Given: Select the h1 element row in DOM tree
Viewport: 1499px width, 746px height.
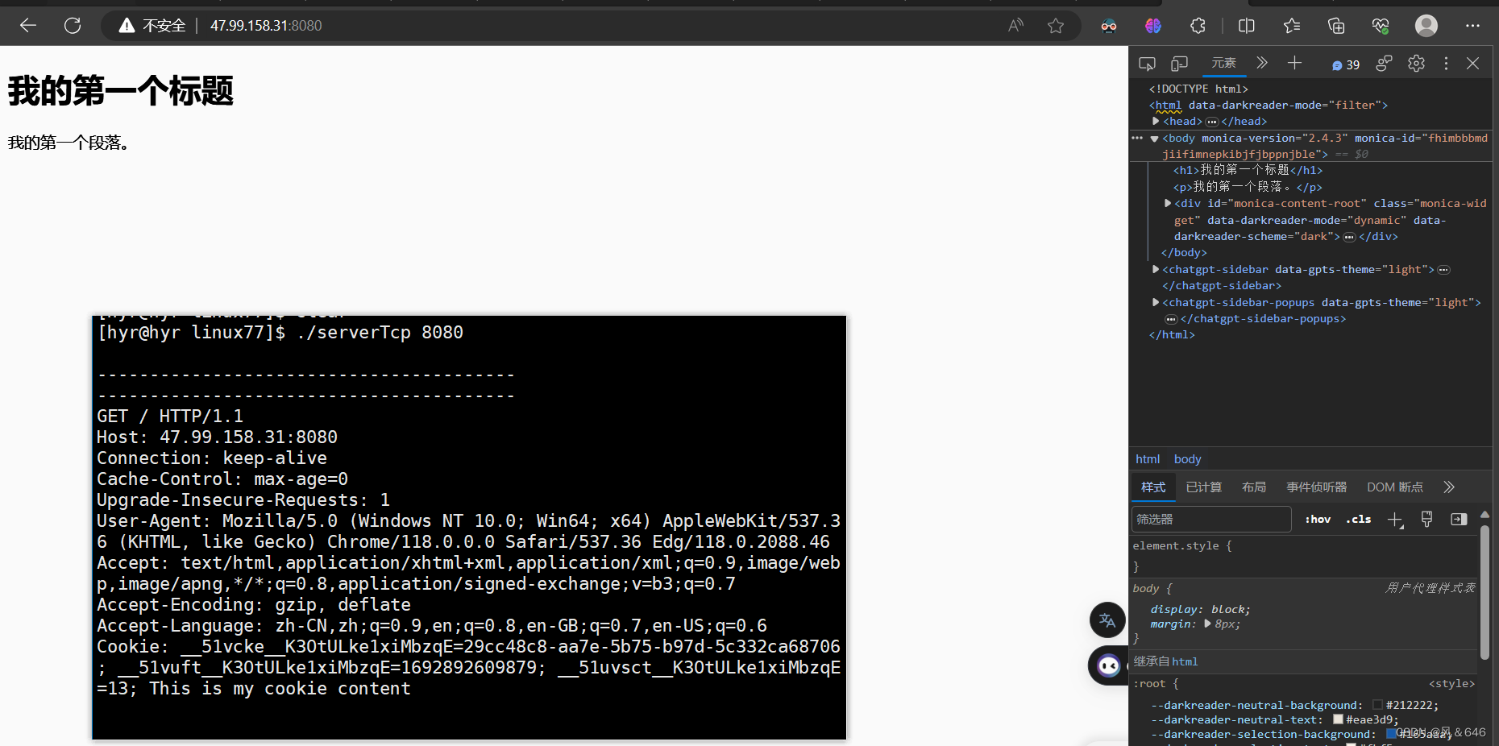Looking at the screenshot, I should coord(1248,170).
